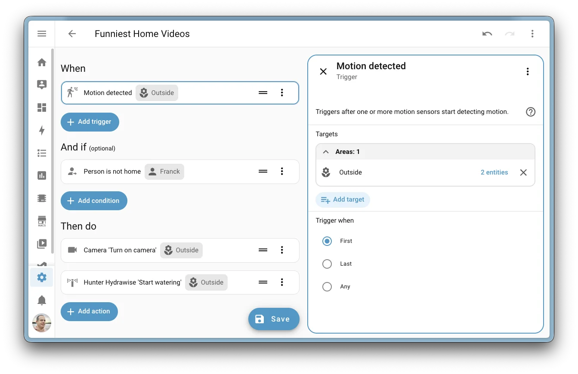Open the Media browser icon in sidebar
The width and height of the screenshot is (578, 374).
click(41, 243)
